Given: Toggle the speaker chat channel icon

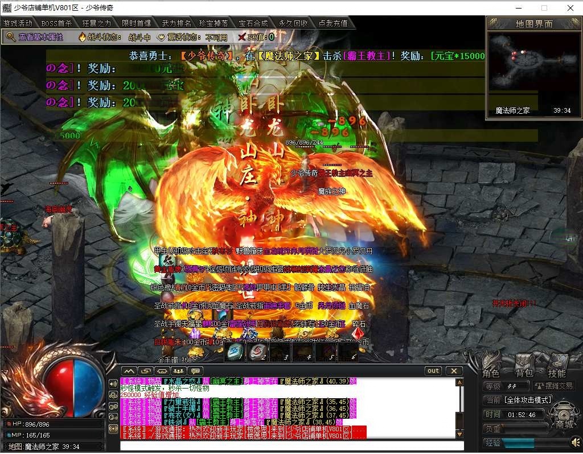Looking at the screenshot, I should pyautogui.click(x=113, y=384).
